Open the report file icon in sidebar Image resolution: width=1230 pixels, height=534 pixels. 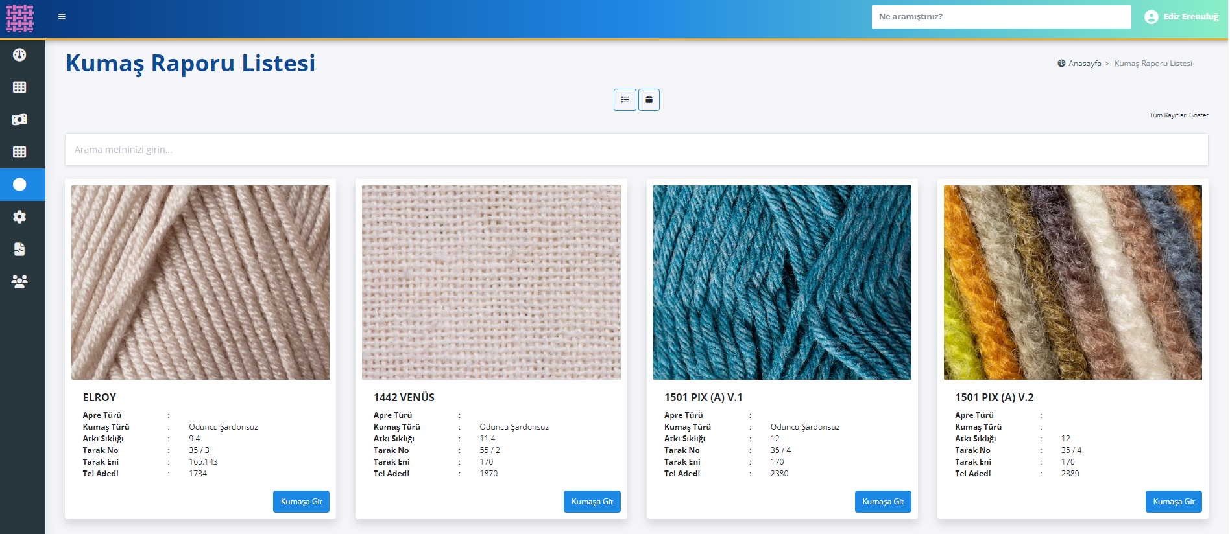pyautogui.click(x=19, y=250)
